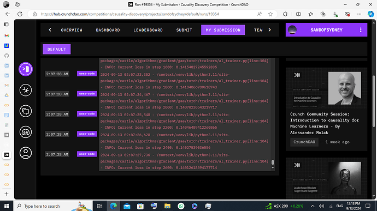Open the Mail app on taskbar
The height and width of the screenshot is (211, 377).
coord(127,206)
